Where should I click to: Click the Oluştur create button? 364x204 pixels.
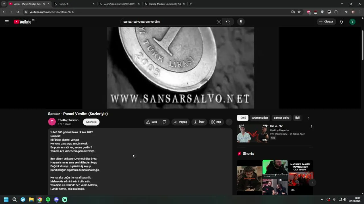coord(326,22)
